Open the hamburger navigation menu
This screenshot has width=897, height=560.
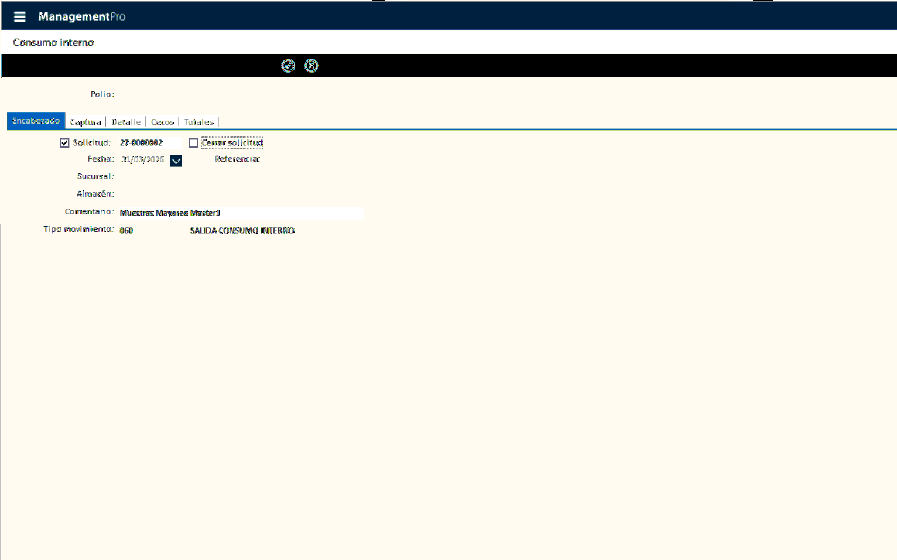tap(19, 16)
